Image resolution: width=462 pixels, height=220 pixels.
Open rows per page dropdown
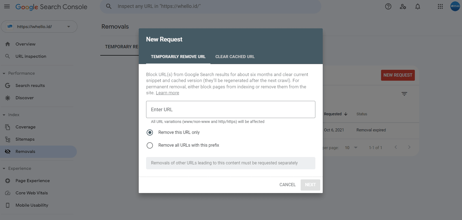point(351,147)
